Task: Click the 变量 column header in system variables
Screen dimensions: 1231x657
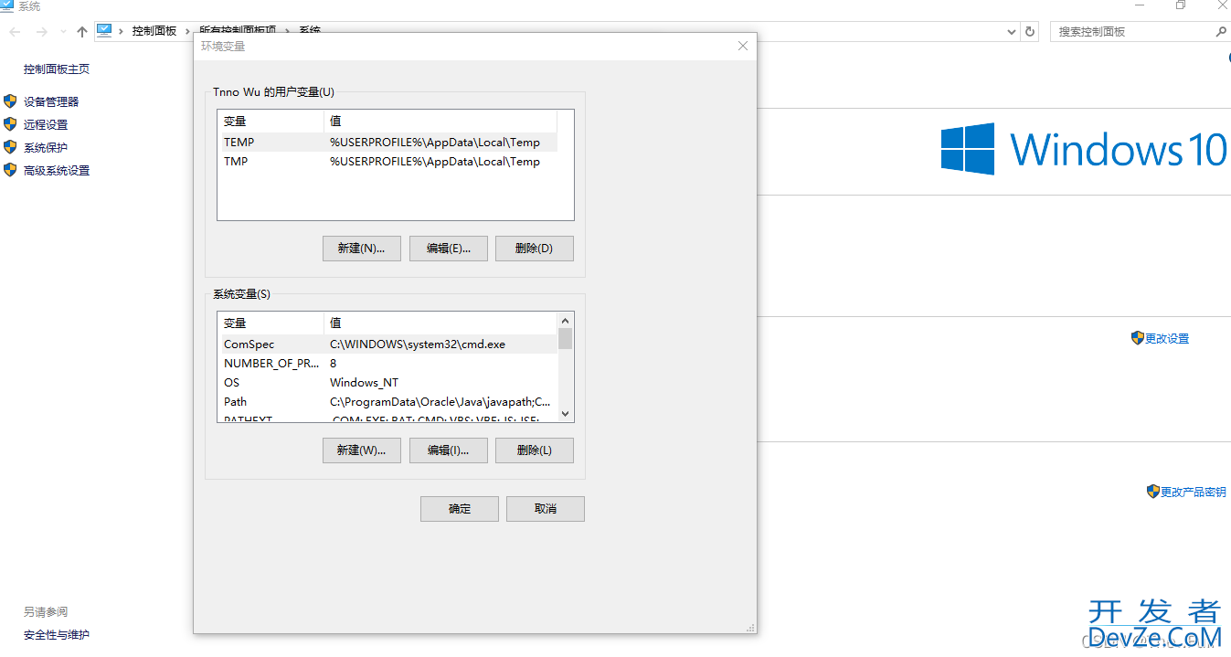Action: pos(271,323)
